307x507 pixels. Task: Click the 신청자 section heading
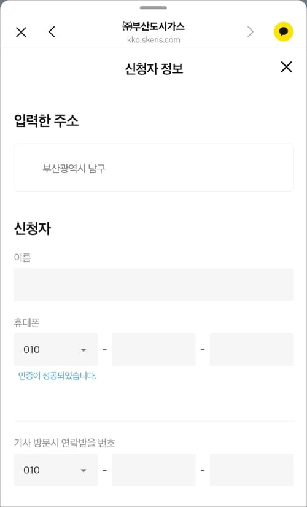tap(33, 229)
